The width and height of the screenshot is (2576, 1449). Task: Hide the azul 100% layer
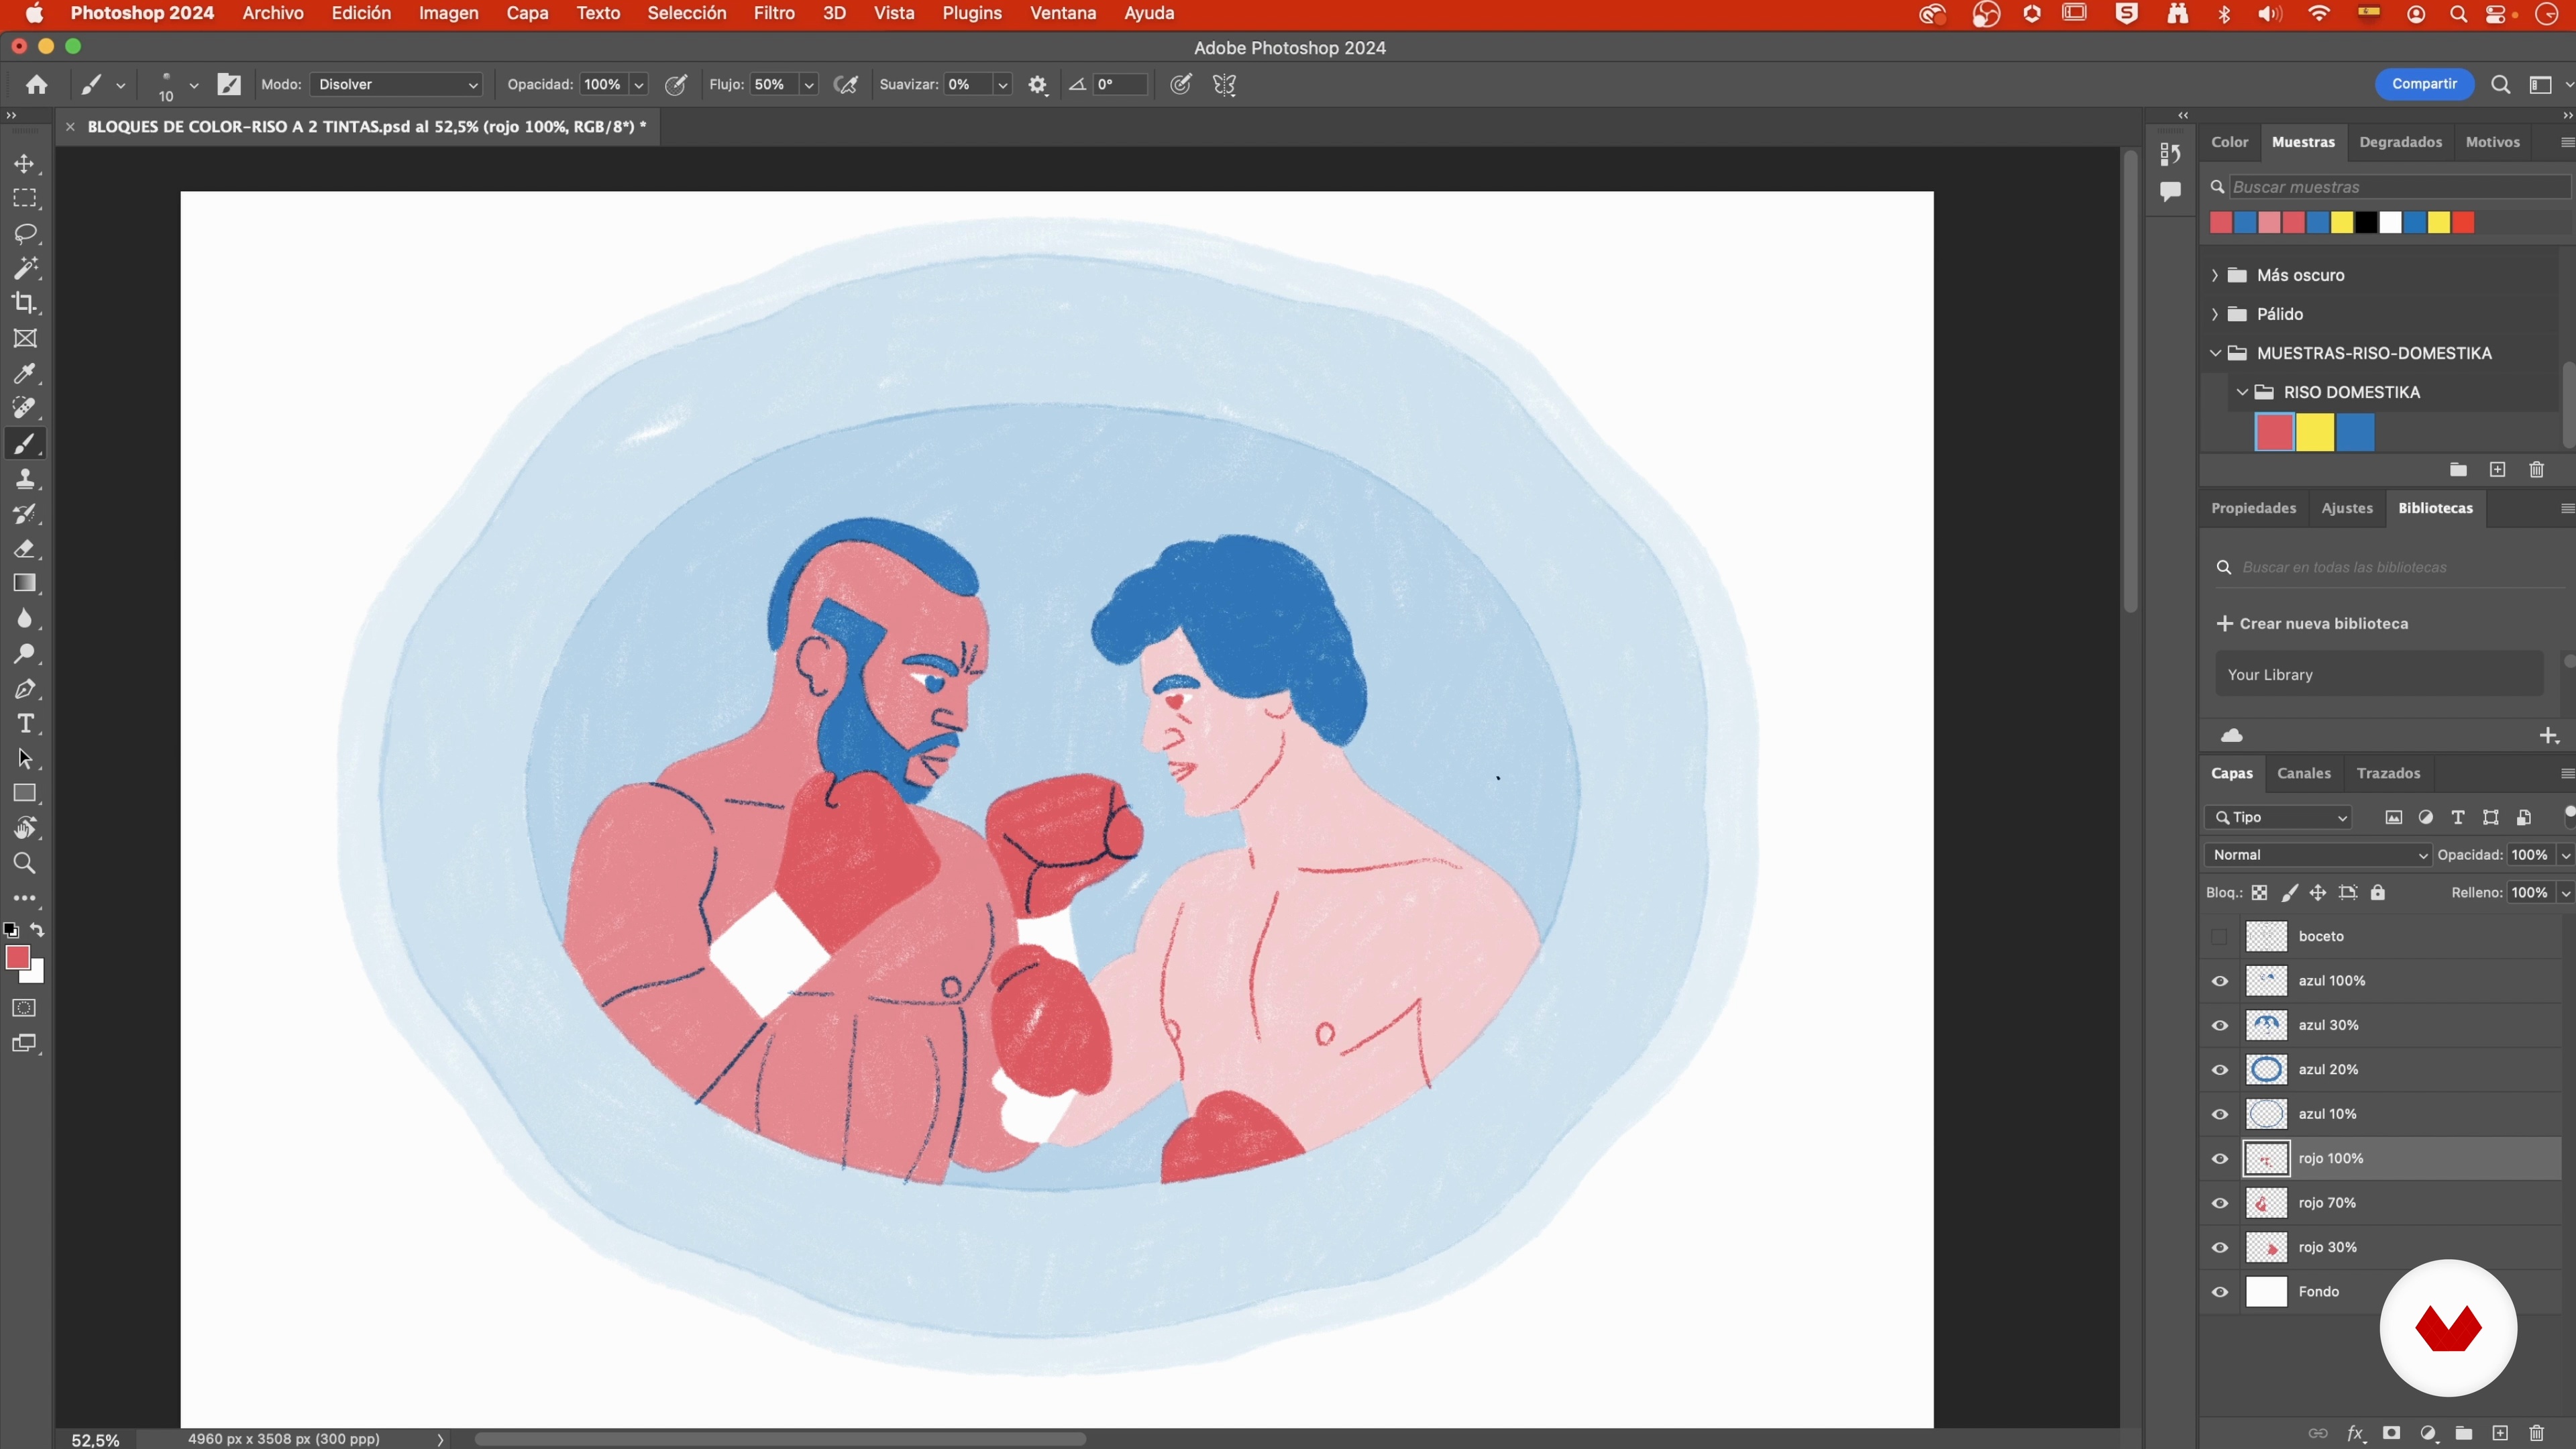point(2220,981)
